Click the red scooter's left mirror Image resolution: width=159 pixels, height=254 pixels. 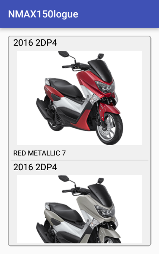[x=63, y=54]
